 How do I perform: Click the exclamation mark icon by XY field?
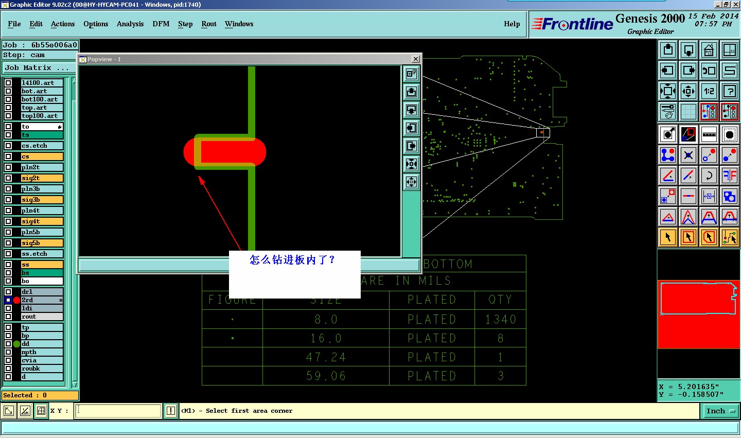point(171,411)
